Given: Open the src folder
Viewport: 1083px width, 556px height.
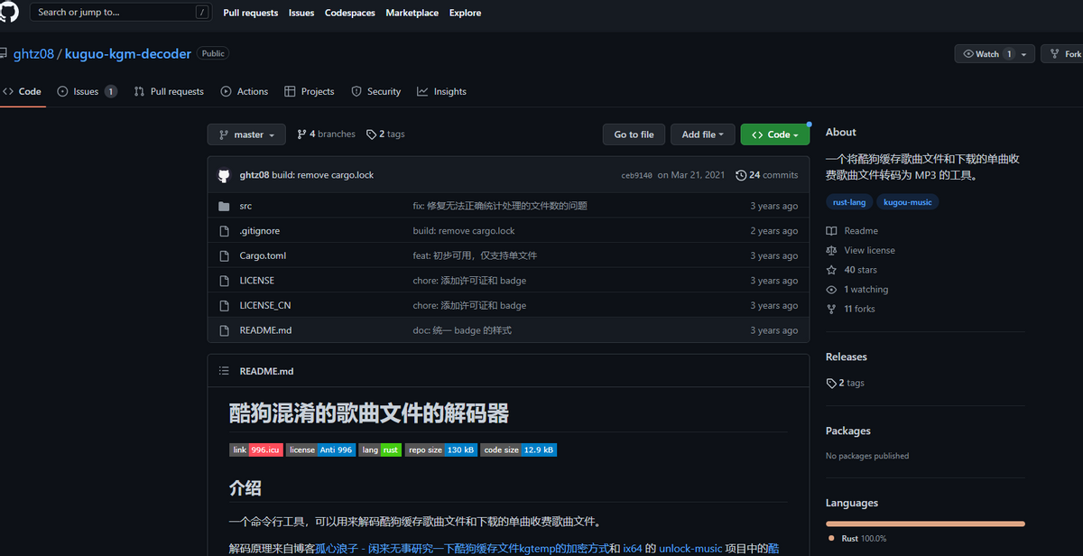Looking at the screenshot, I should tap(245, 206).
